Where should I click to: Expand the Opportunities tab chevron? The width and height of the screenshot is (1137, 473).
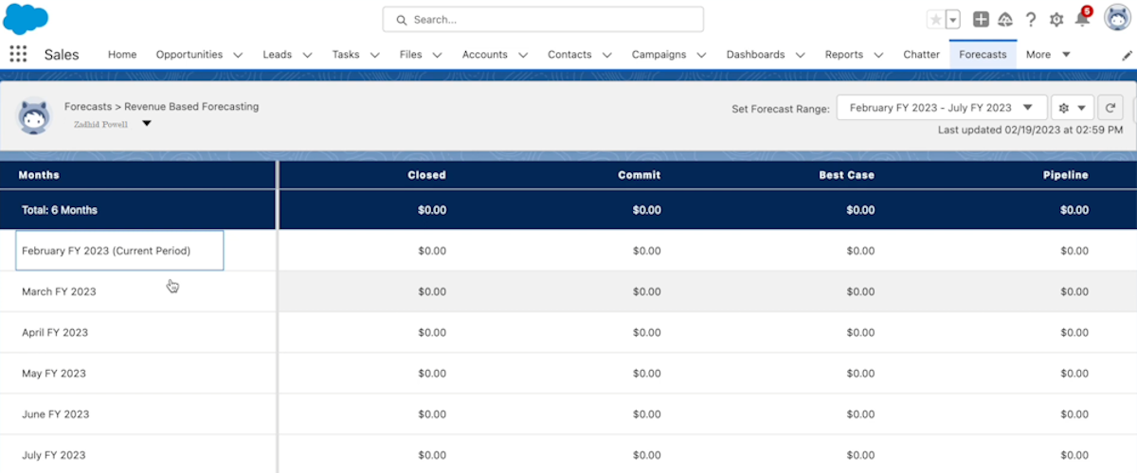pos(238,55)
